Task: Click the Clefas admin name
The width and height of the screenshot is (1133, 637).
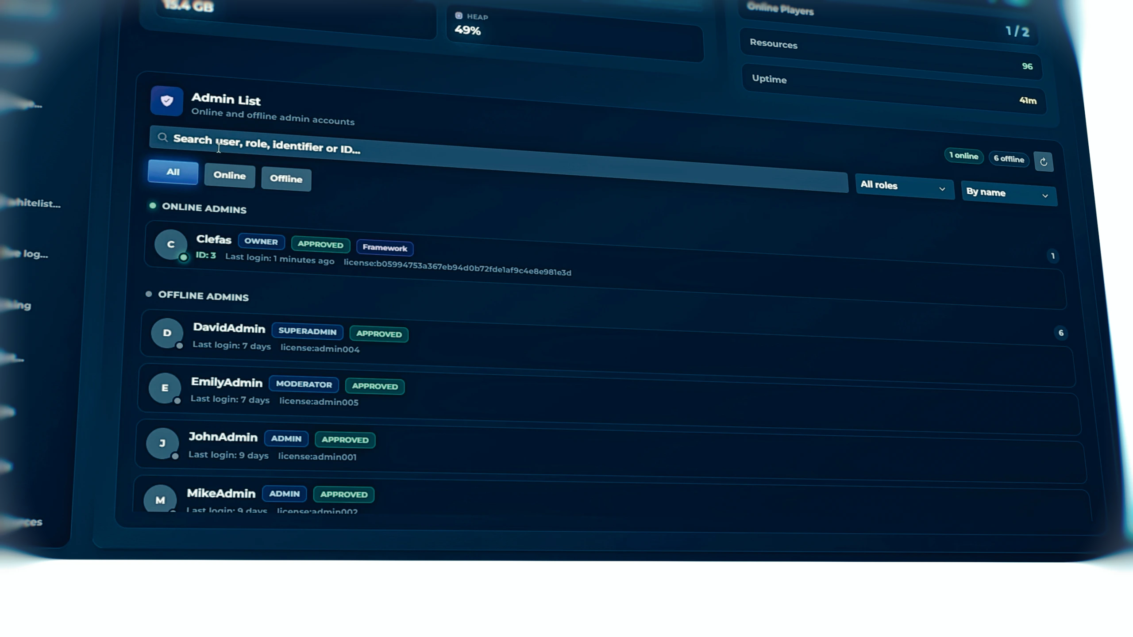Action: [214, 239]
